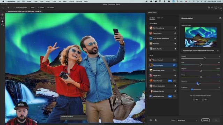Select the Style Transfer filter row
Viewport: 223px width, 125px height.
click(x=163, y=49)
